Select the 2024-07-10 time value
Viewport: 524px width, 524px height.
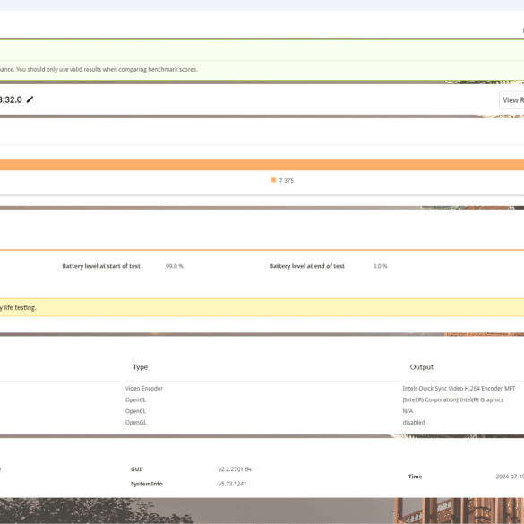tap(510, 477)
